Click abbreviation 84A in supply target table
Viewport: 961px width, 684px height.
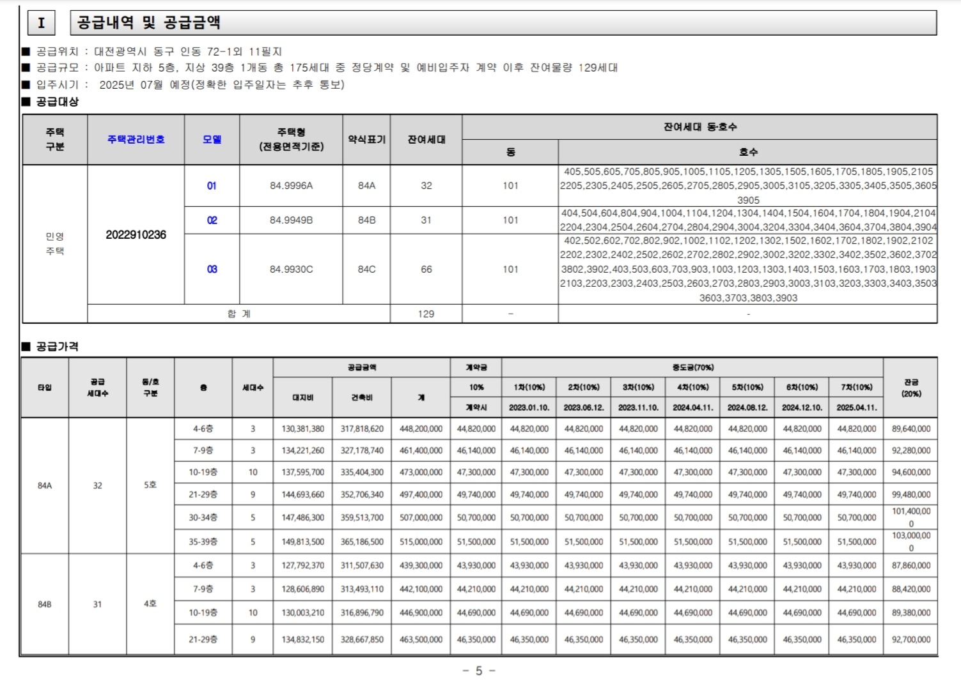(366, 186)
